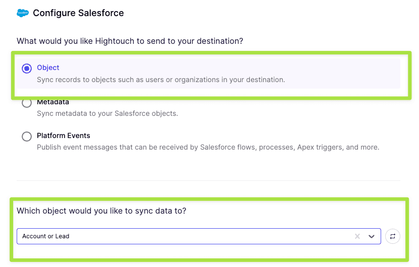Click the Object option label
The height and width of the screenshot is (267, 419).
(48, 68)
